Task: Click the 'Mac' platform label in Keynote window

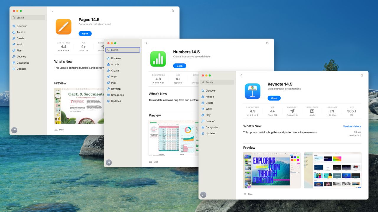Action: (250, 194)
